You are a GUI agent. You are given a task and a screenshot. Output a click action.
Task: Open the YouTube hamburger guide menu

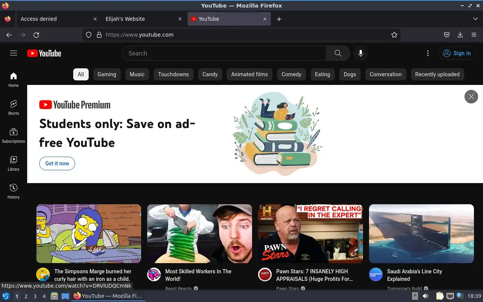pos(14,53)
